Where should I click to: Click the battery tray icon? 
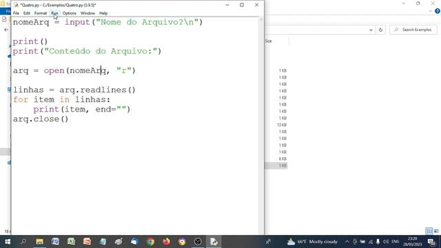362,242
